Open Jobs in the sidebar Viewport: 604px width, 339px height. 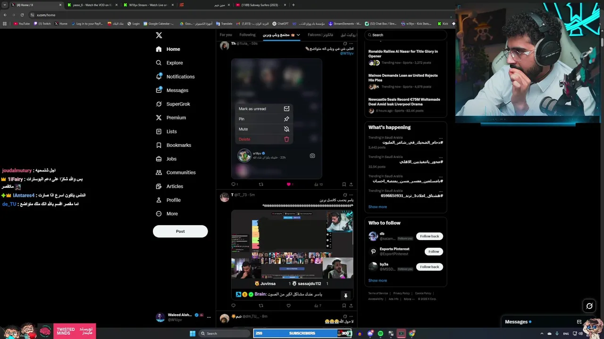166,159
